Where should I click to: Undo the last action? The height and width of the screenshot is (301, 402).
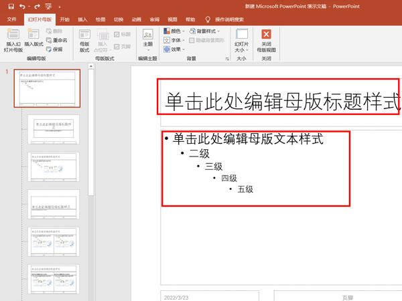22,7
